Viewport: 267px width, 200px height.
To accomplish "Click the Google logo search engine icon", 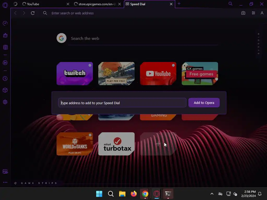I will pos(62,38).
